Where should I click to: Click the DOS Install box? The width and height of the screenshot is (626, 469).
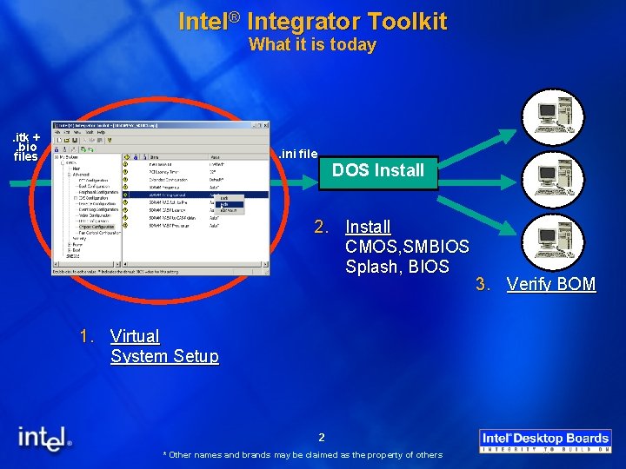click(x=378, y=173)
